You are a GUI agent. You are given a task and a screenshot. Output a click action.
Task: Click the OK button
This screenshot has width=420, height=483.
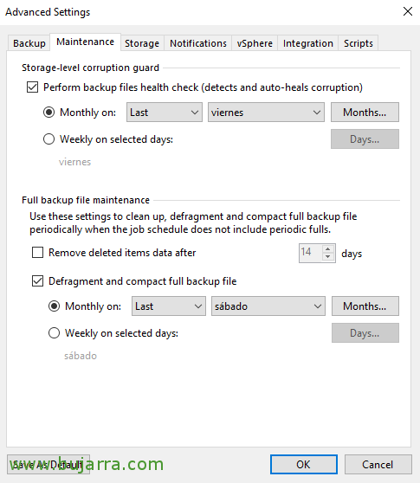tap(304, 464)
